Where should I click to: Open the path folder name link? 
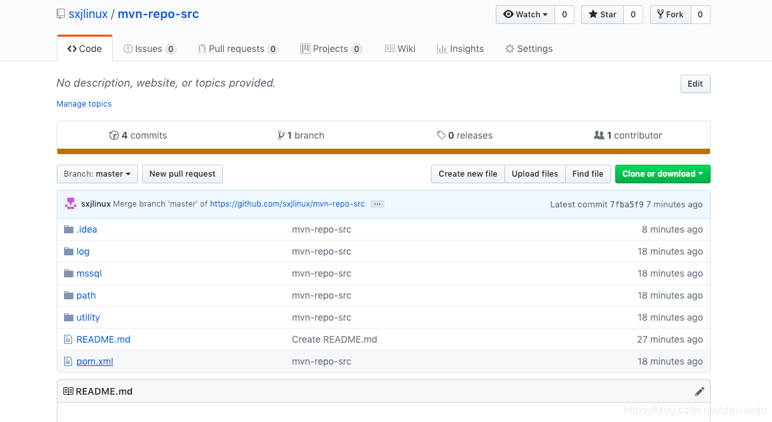point(86,295)
